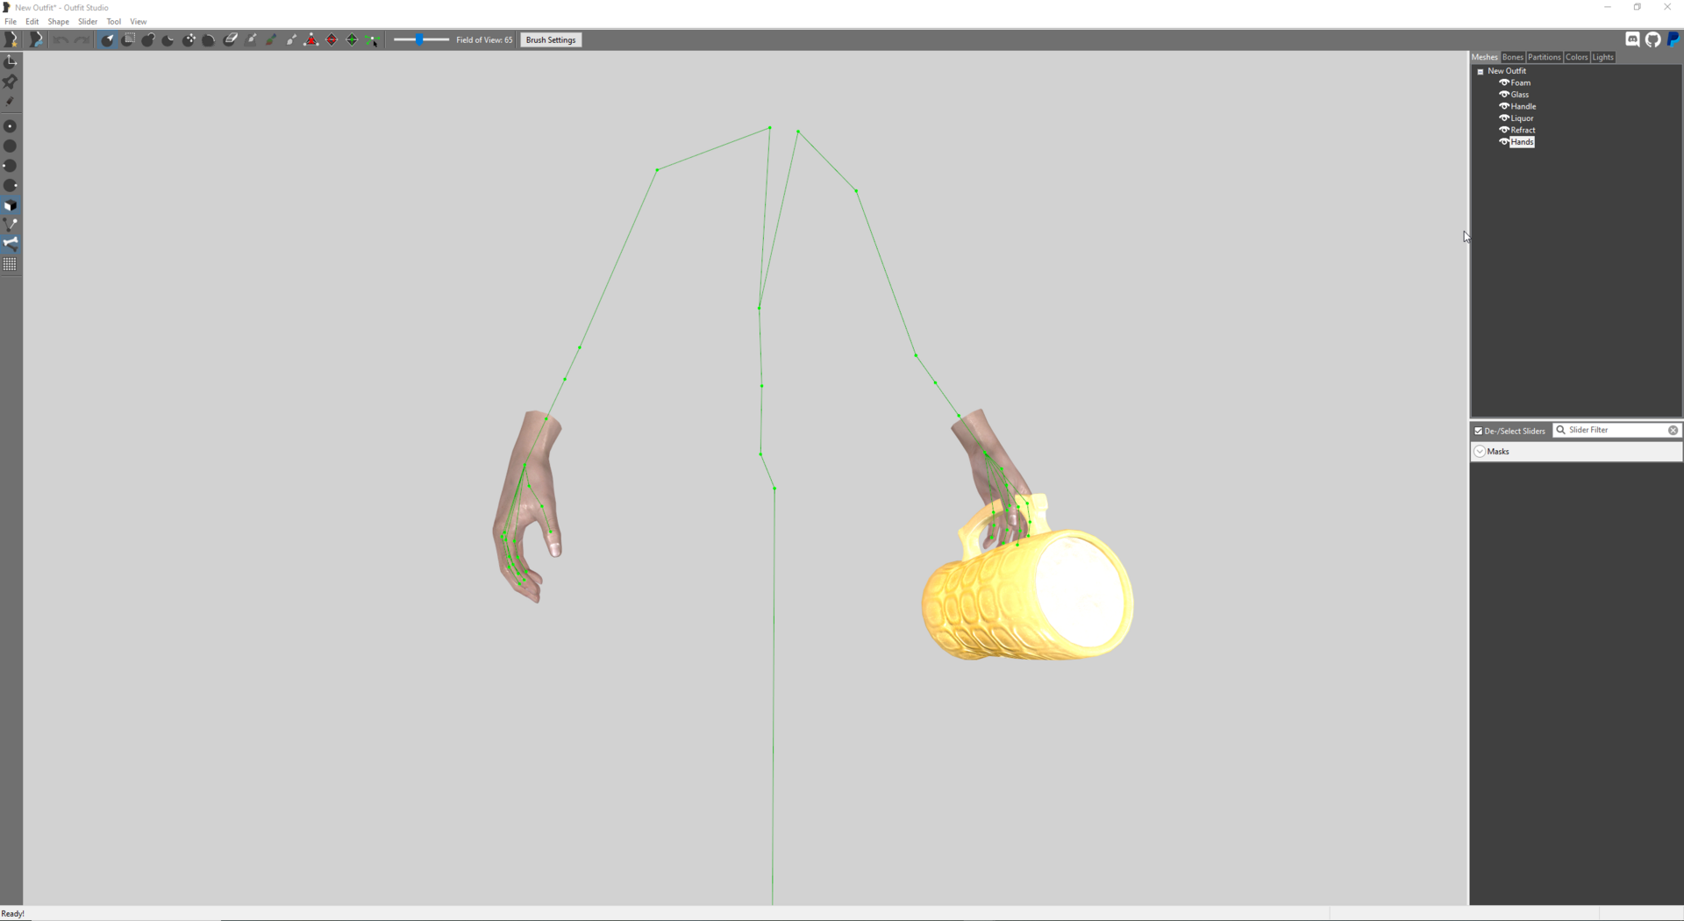This screenshot has width=1684, height=921.
Task: Hide the Glass mesh via eye icon
Action: pyautogui.click(x=1503, y=95)
